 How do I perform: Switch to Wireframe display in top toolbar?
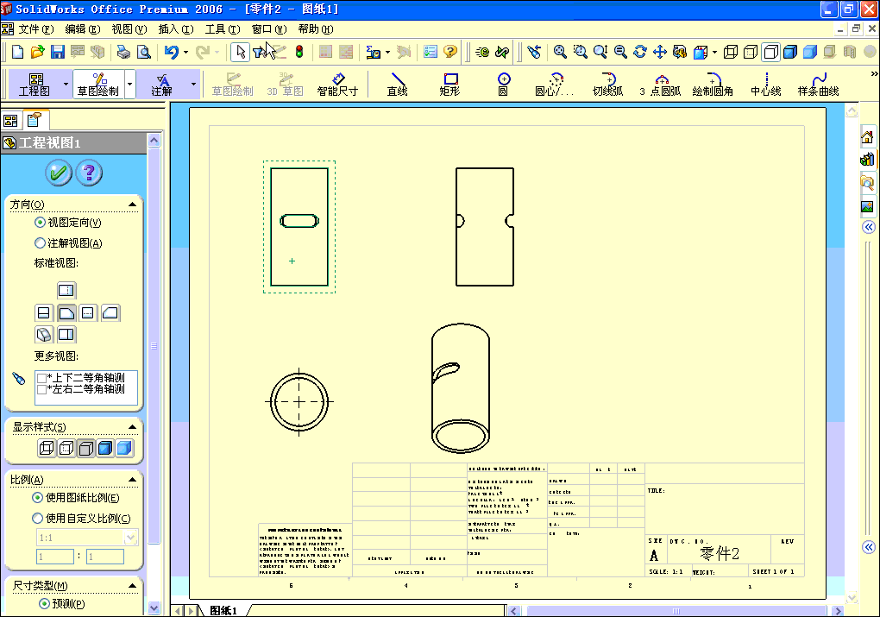coord(730,53)
